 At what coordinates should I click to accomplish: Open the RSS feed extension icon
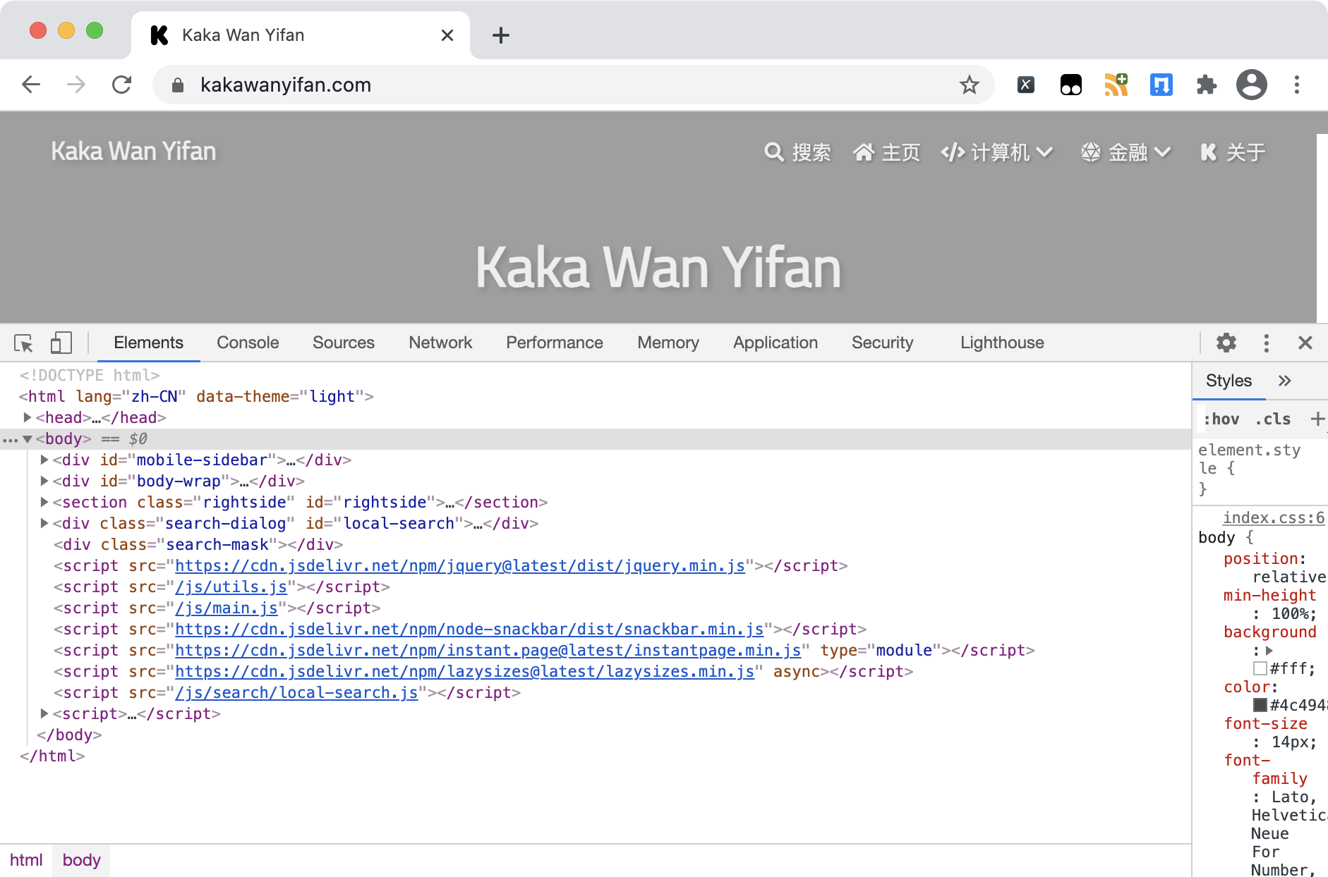tap(1116, 85)
